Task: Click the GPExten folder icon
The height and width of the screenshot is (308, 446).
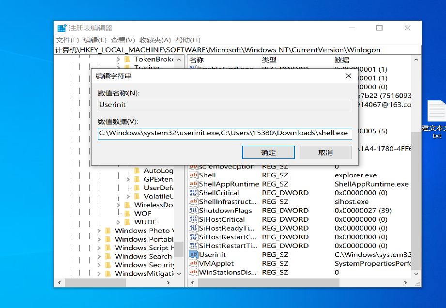Action: pos(137,179)
